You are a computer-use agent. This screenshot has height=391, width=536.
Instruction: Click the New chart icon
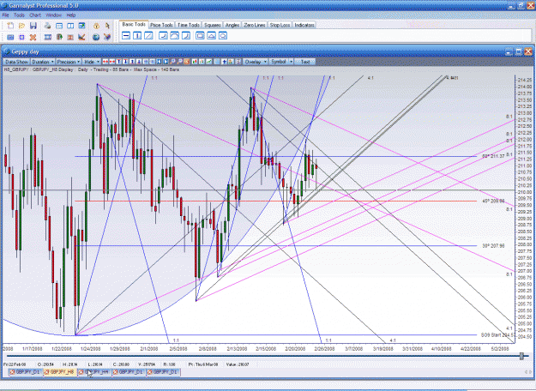(10, 26)
